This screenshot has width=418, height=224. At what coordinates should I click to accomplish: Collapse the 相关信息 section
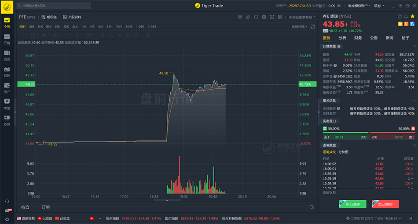pos(414,101)
